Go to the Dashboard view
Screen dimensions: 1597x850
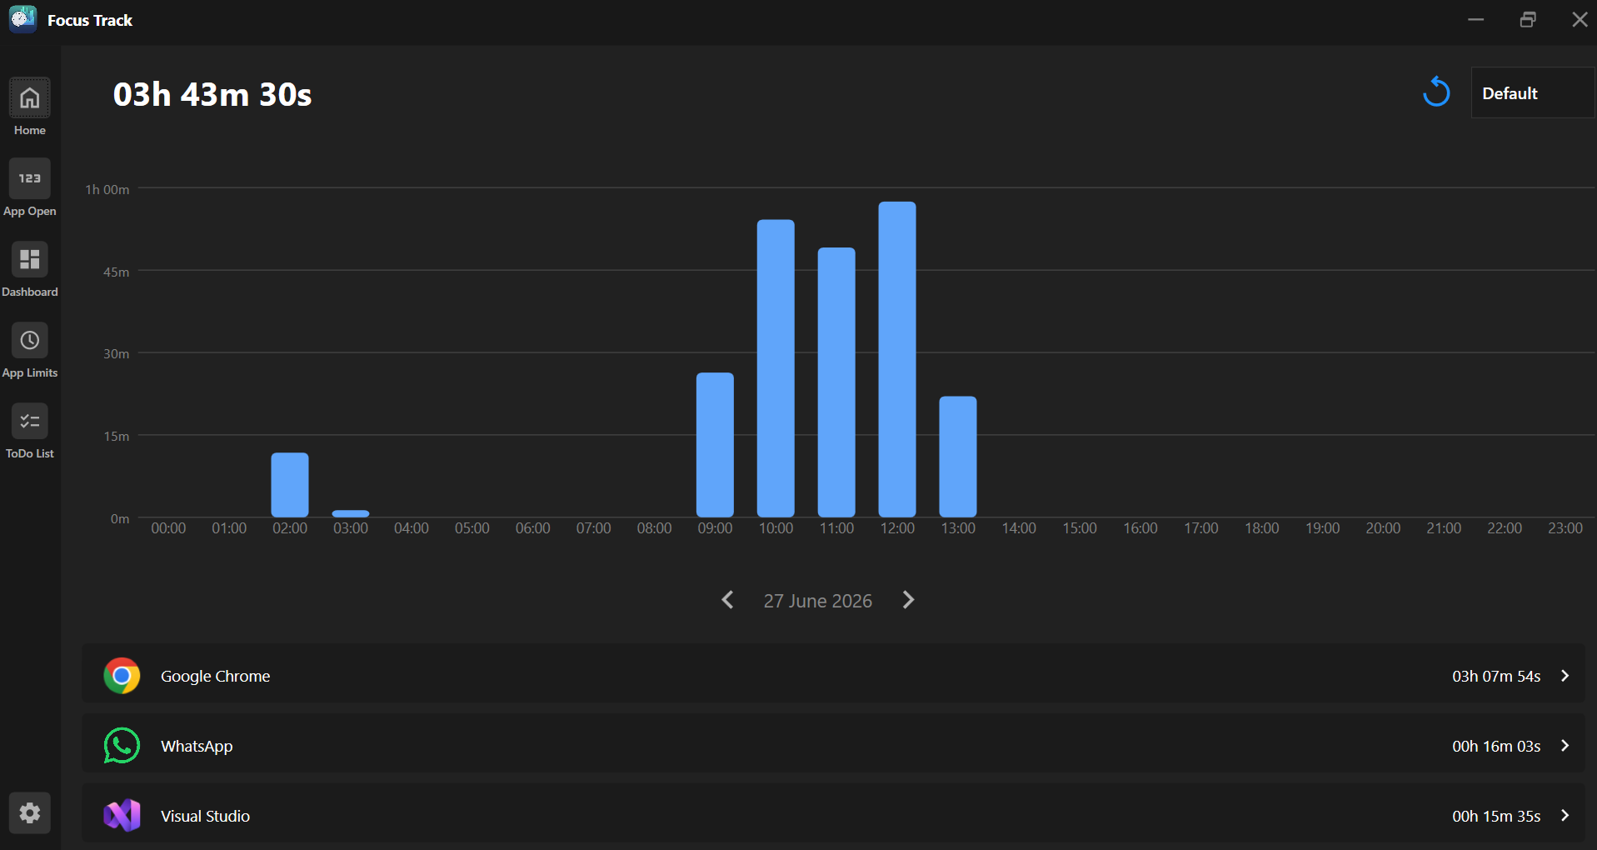pos(30,260)
